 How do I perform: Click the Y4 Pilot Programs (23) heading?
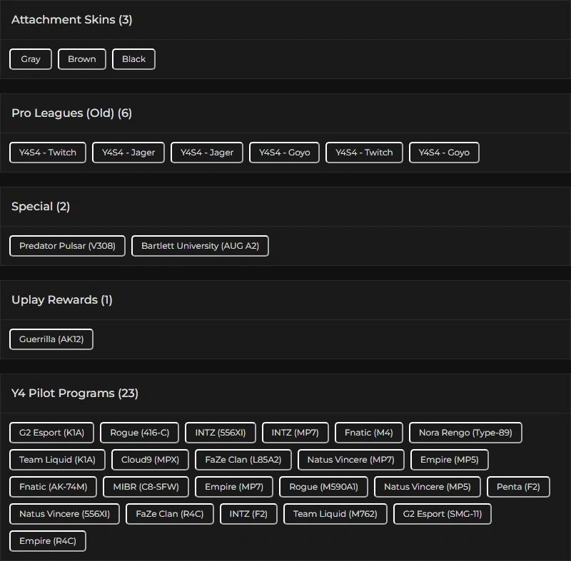75,393
